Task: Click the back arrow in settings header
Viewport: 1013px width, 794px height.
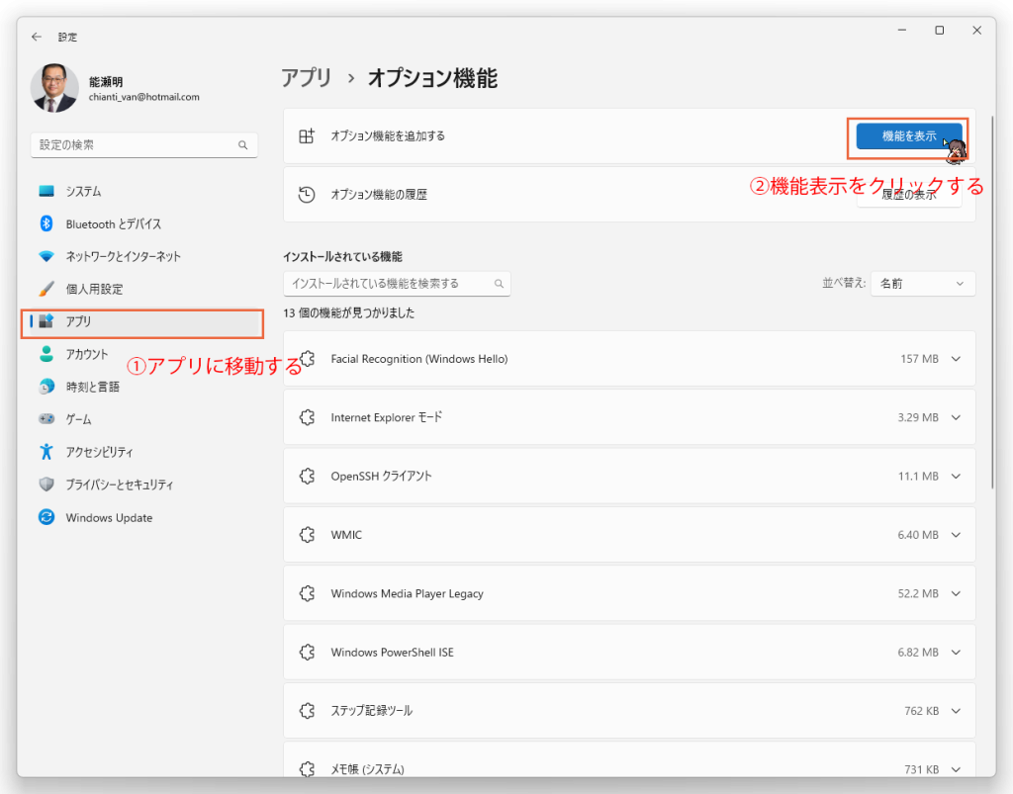Action: (37, 37)
